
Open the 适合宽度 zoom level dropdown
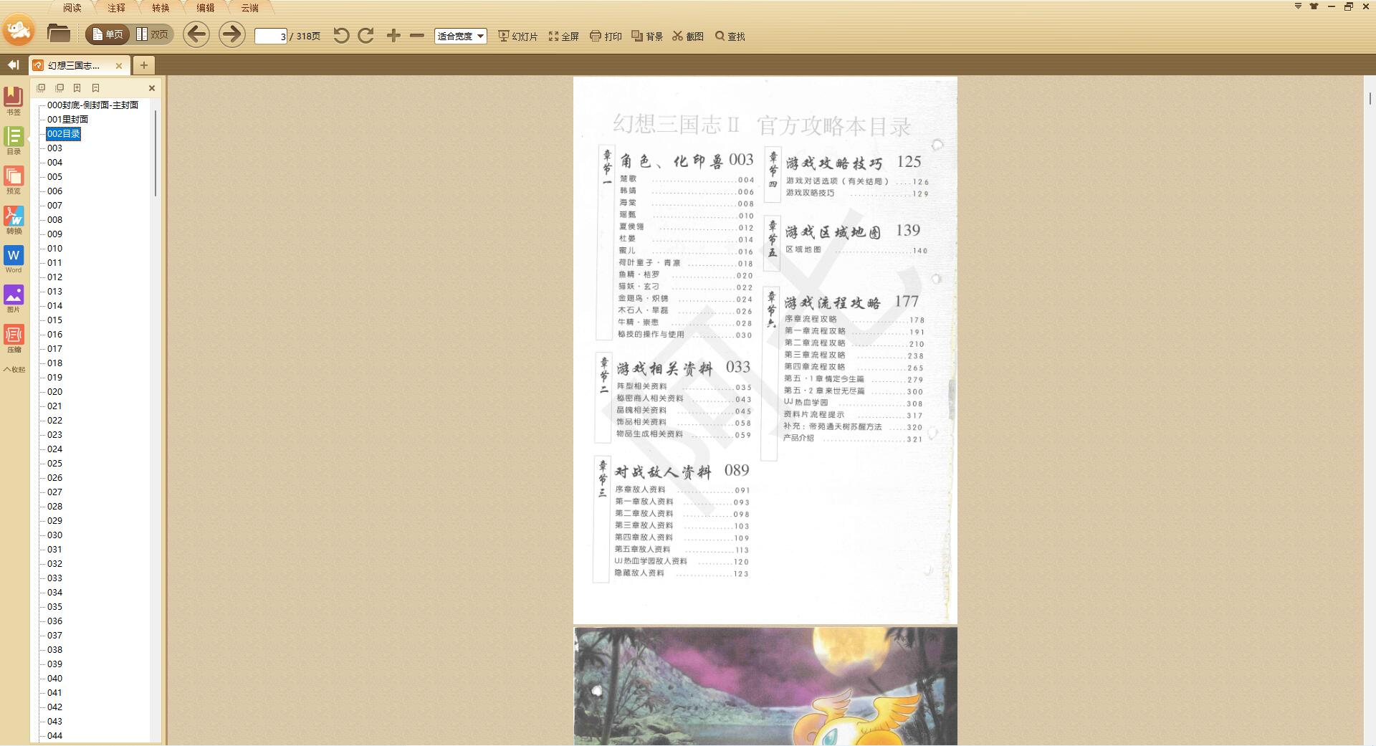click(461, 36)
